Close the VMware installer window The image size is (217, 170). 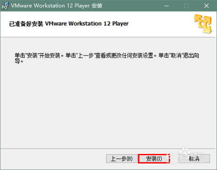click(x=207, y=6)
